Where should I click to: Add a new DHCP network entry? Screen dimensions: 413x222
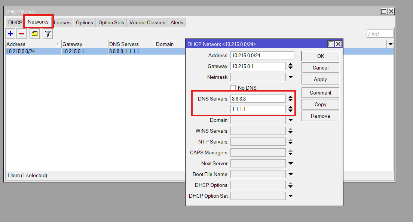click(x=10, y=34)
